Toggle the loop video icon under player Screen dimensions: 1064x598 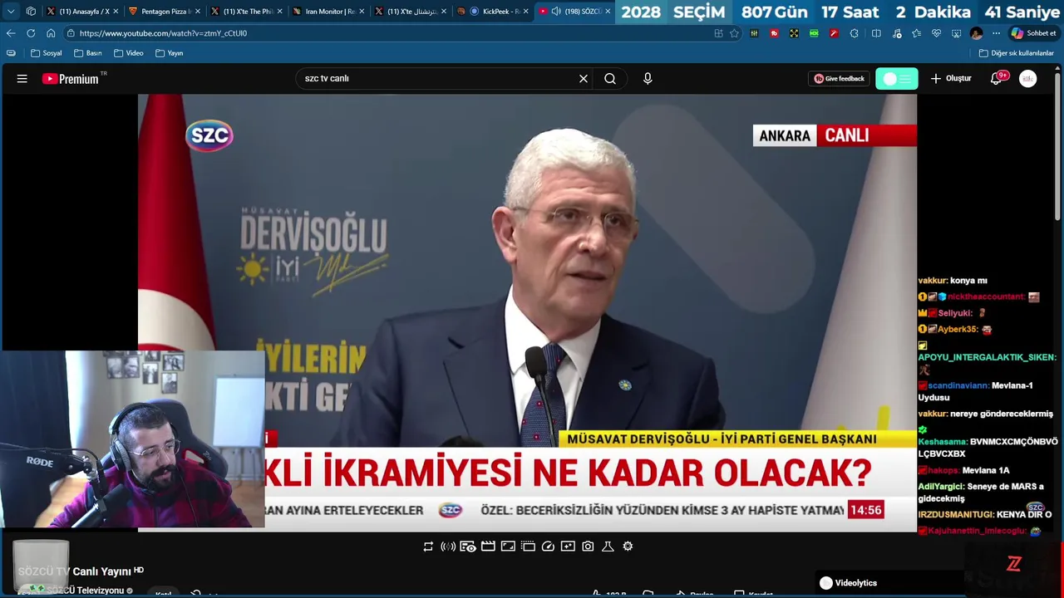pyautogui.click(x=428, y=547)
